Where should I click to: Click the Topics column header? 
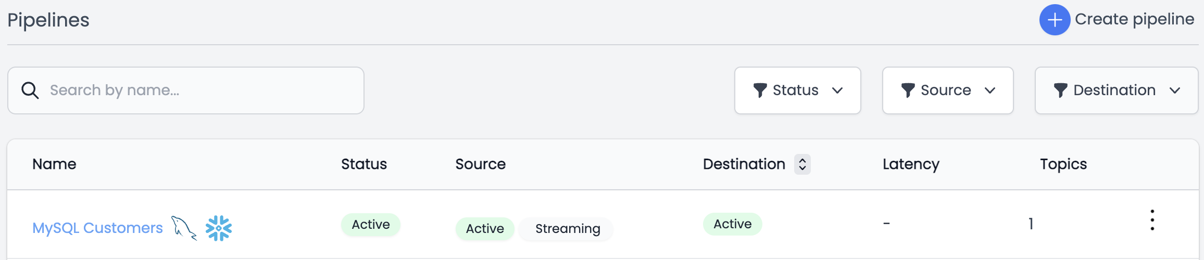pos(1063,164)
